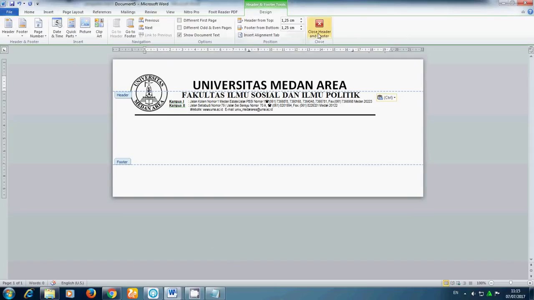Screen dimensions: 534x300
Task: Click Insert Alignment Tab
Action: (258, 35)
